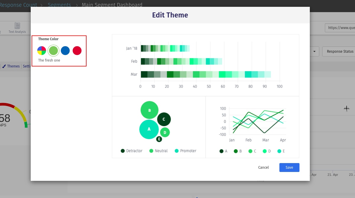Screen dimensions: 355x198
Task: Click the crosshair icon on the right
Action: [346, 108]
